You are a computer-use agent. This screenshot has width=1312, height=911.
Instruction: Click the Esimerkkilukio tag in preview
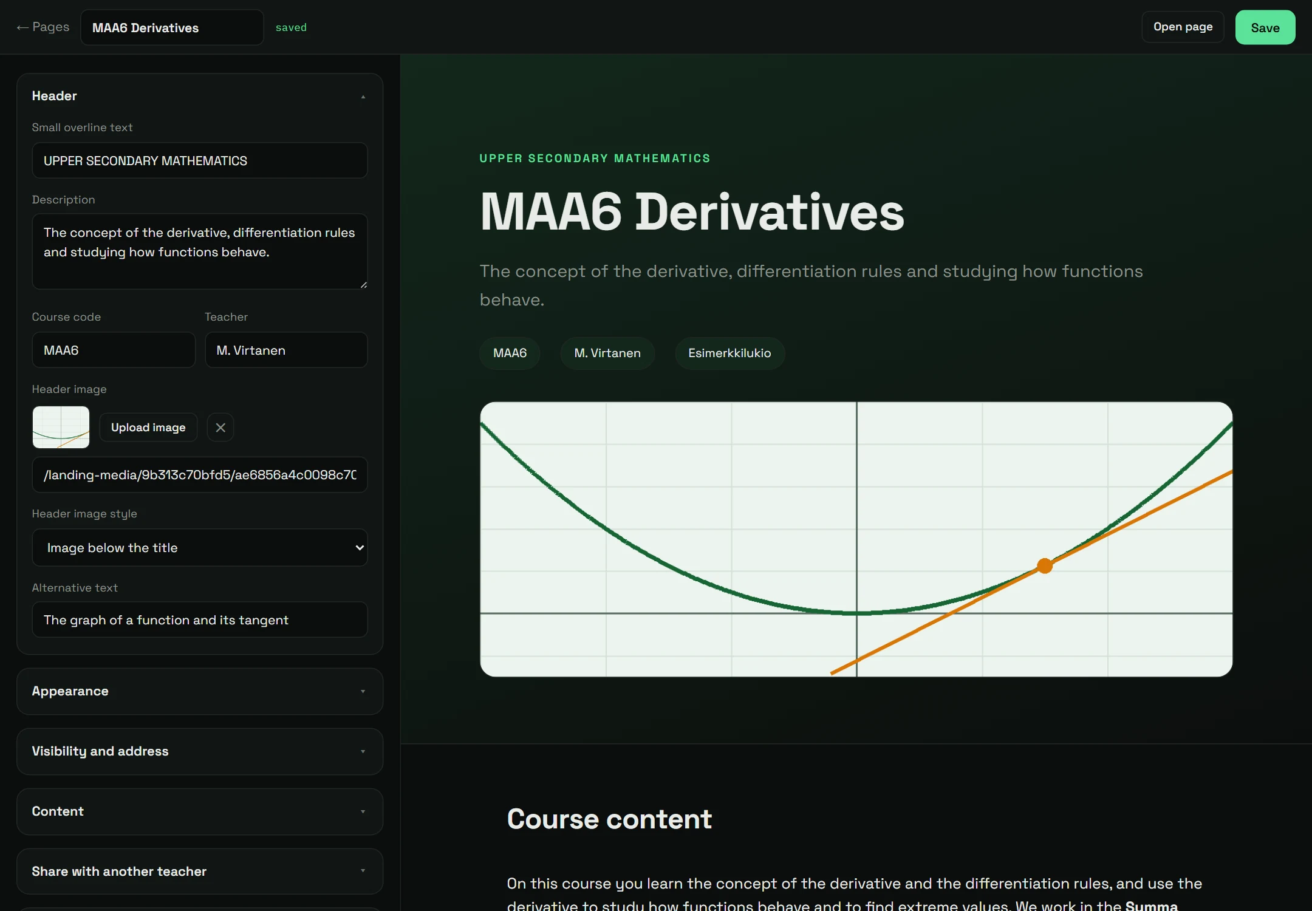point(729,353)
